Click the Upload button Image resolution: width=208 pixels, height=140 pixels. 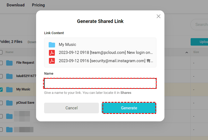pos(201,42)
